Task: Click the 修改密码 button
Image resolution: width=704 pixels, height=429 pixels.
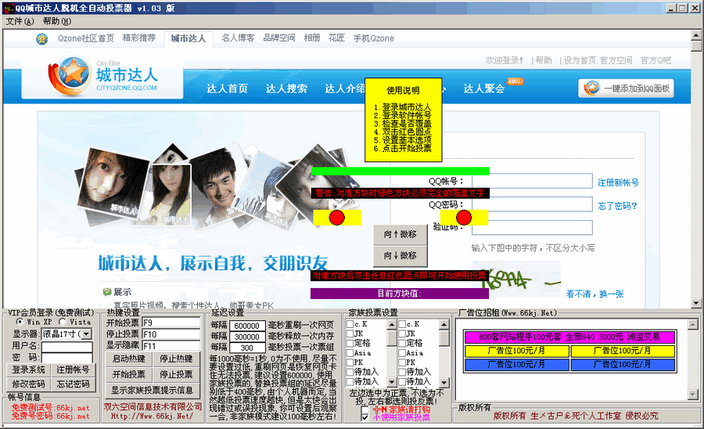Action: tap(28, 384)
